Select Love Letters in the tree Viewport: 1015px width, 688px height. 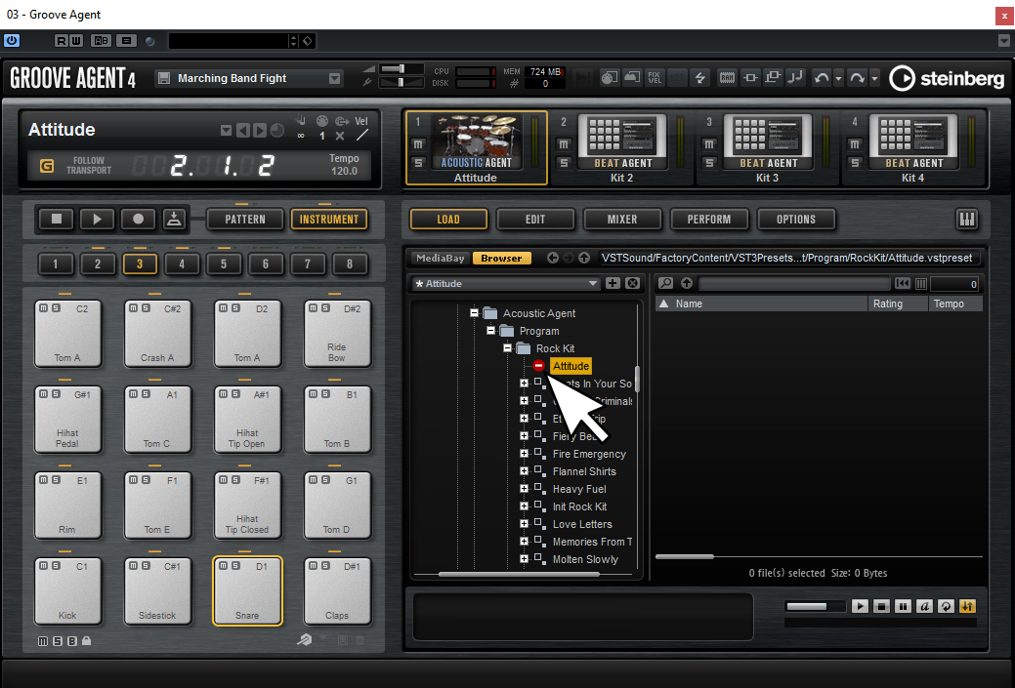click(x=582, y=524)
